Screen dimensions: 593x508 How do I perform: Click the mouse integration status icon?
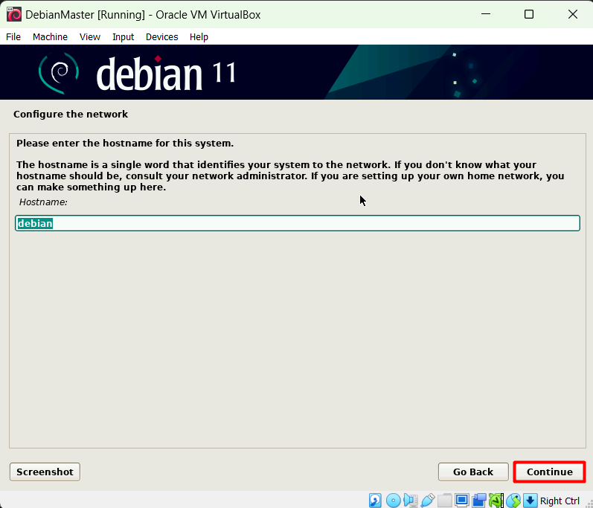[513, 500]
